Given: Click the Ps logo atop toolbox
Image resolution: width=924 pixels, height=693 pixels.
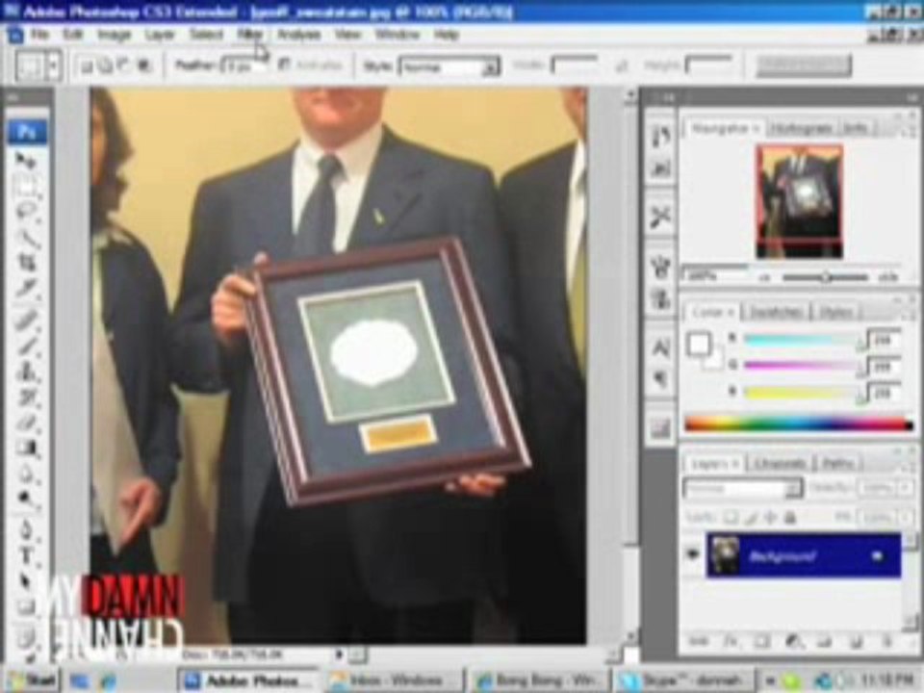Looking at the screenshot, I should point(27,132).
